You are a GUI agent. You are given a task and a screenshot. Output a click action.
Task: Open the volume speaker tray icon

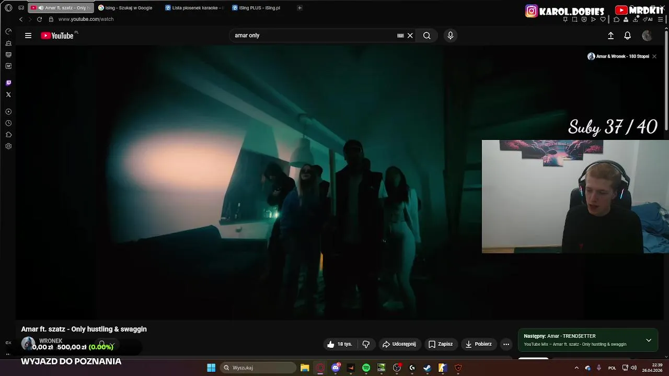(633, 368)
